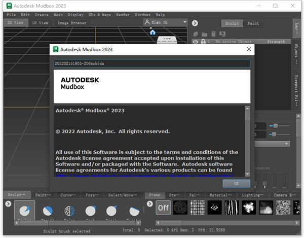This screenshot has height=238, width=304.
Task: Close the About Mudbox 2023 dialog
Action: (x=249, y=49)
